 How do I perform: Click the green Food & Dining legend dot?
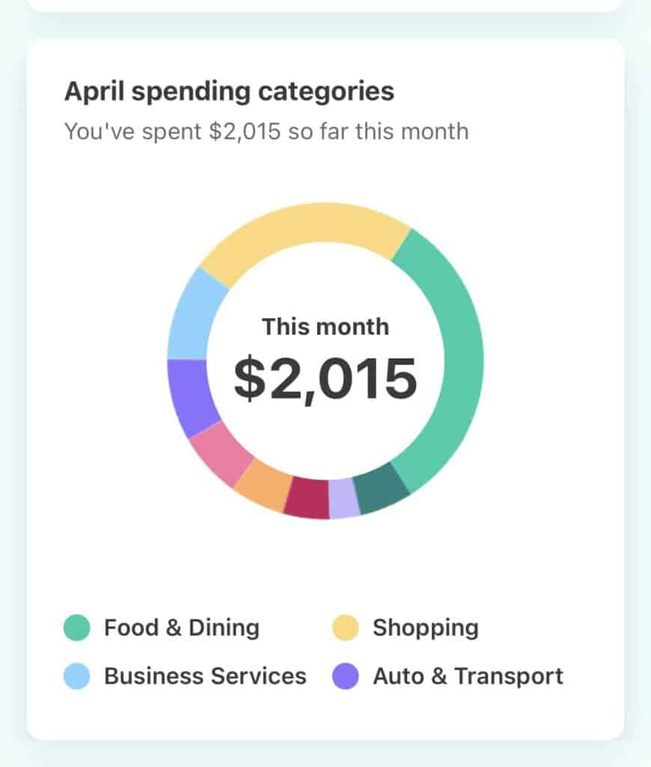coord(77,627)
